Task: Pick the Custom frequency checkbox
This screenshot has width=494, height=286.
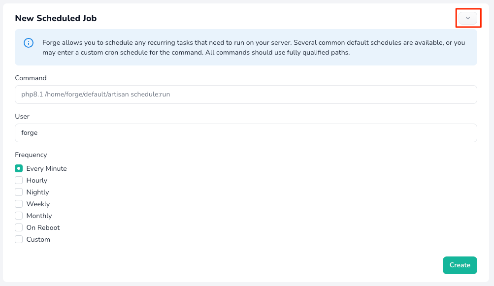Action: 19,239
